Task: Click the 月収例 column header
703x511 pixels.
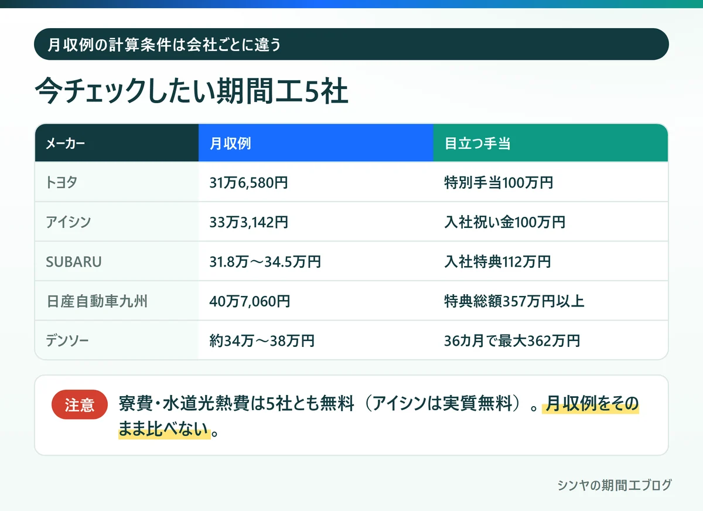Action: [316, 143]
